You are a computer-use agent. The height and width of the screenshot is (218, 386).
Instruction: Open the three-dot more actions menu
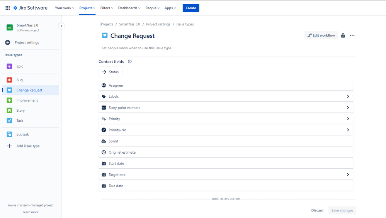352,35
